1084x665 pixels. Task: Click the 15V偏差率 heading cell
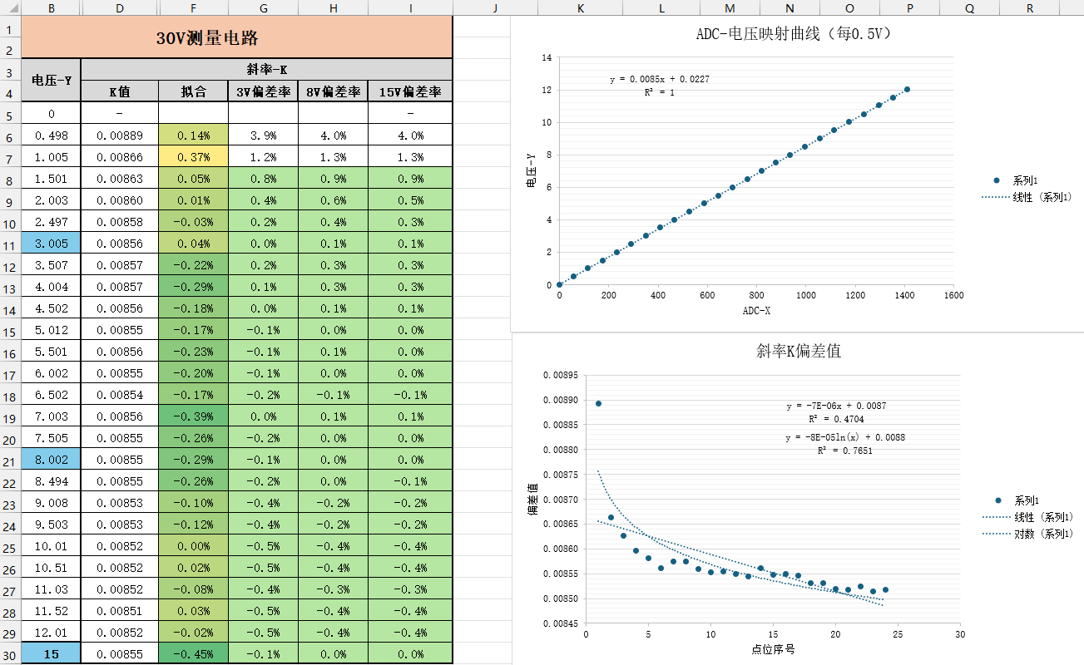tap(410, 91)
